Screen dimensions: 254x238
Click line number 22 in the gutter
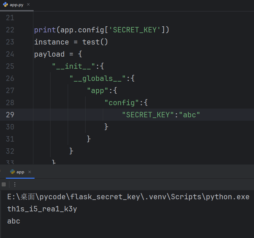coord(10,30)
